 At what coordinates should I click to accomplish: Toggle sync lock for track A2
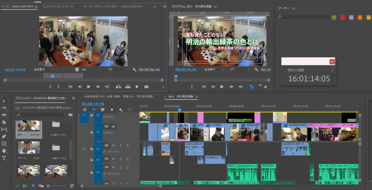click(x=106, y=159)
